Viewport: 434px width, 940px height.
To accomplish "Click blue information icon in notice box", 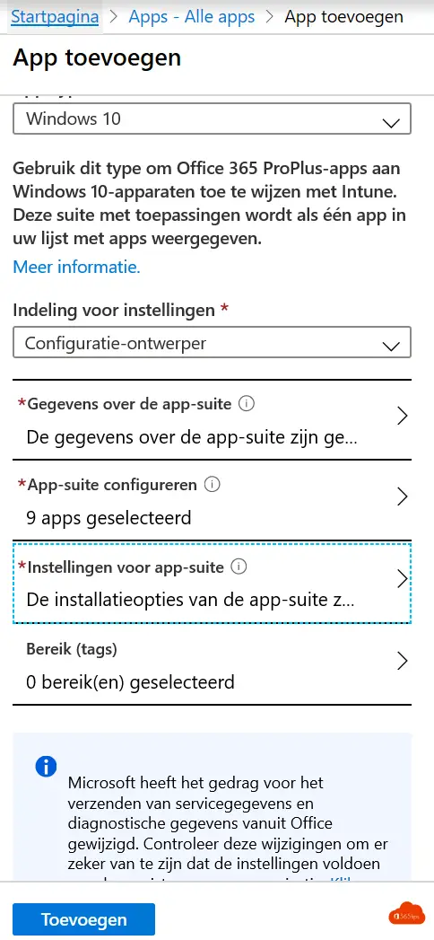I will (x=46, y=766).
